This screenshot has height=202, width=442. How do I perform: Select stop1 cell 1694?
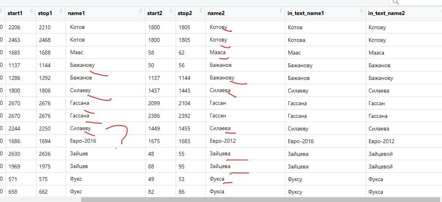click(44, 141)
